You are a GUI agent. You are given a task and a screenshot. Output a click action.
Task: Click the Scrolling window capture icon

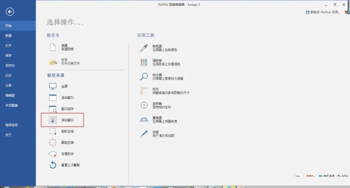(x=53, y=120)
